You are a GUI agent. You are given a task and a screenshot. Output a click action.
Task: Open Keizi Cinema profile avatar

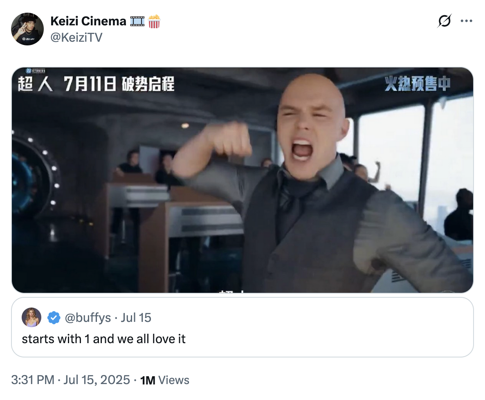coord(27,29)
